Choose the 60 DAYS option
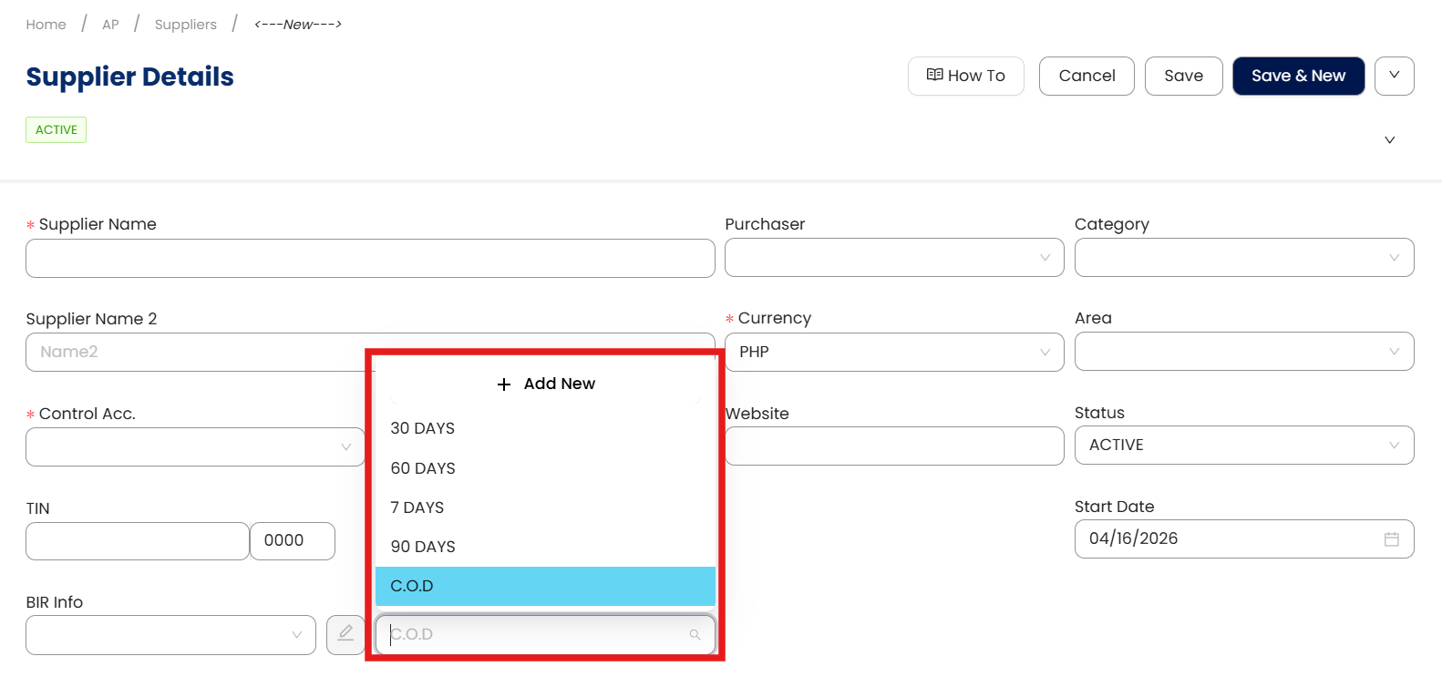This screenshot has height=687, width=1442. pyautogui.click(x=423, y=468)
